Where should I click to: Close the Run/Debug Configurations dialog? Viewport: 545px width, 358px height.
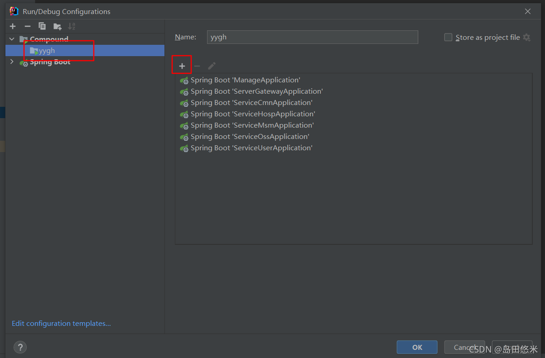click(x=528, y=11)
